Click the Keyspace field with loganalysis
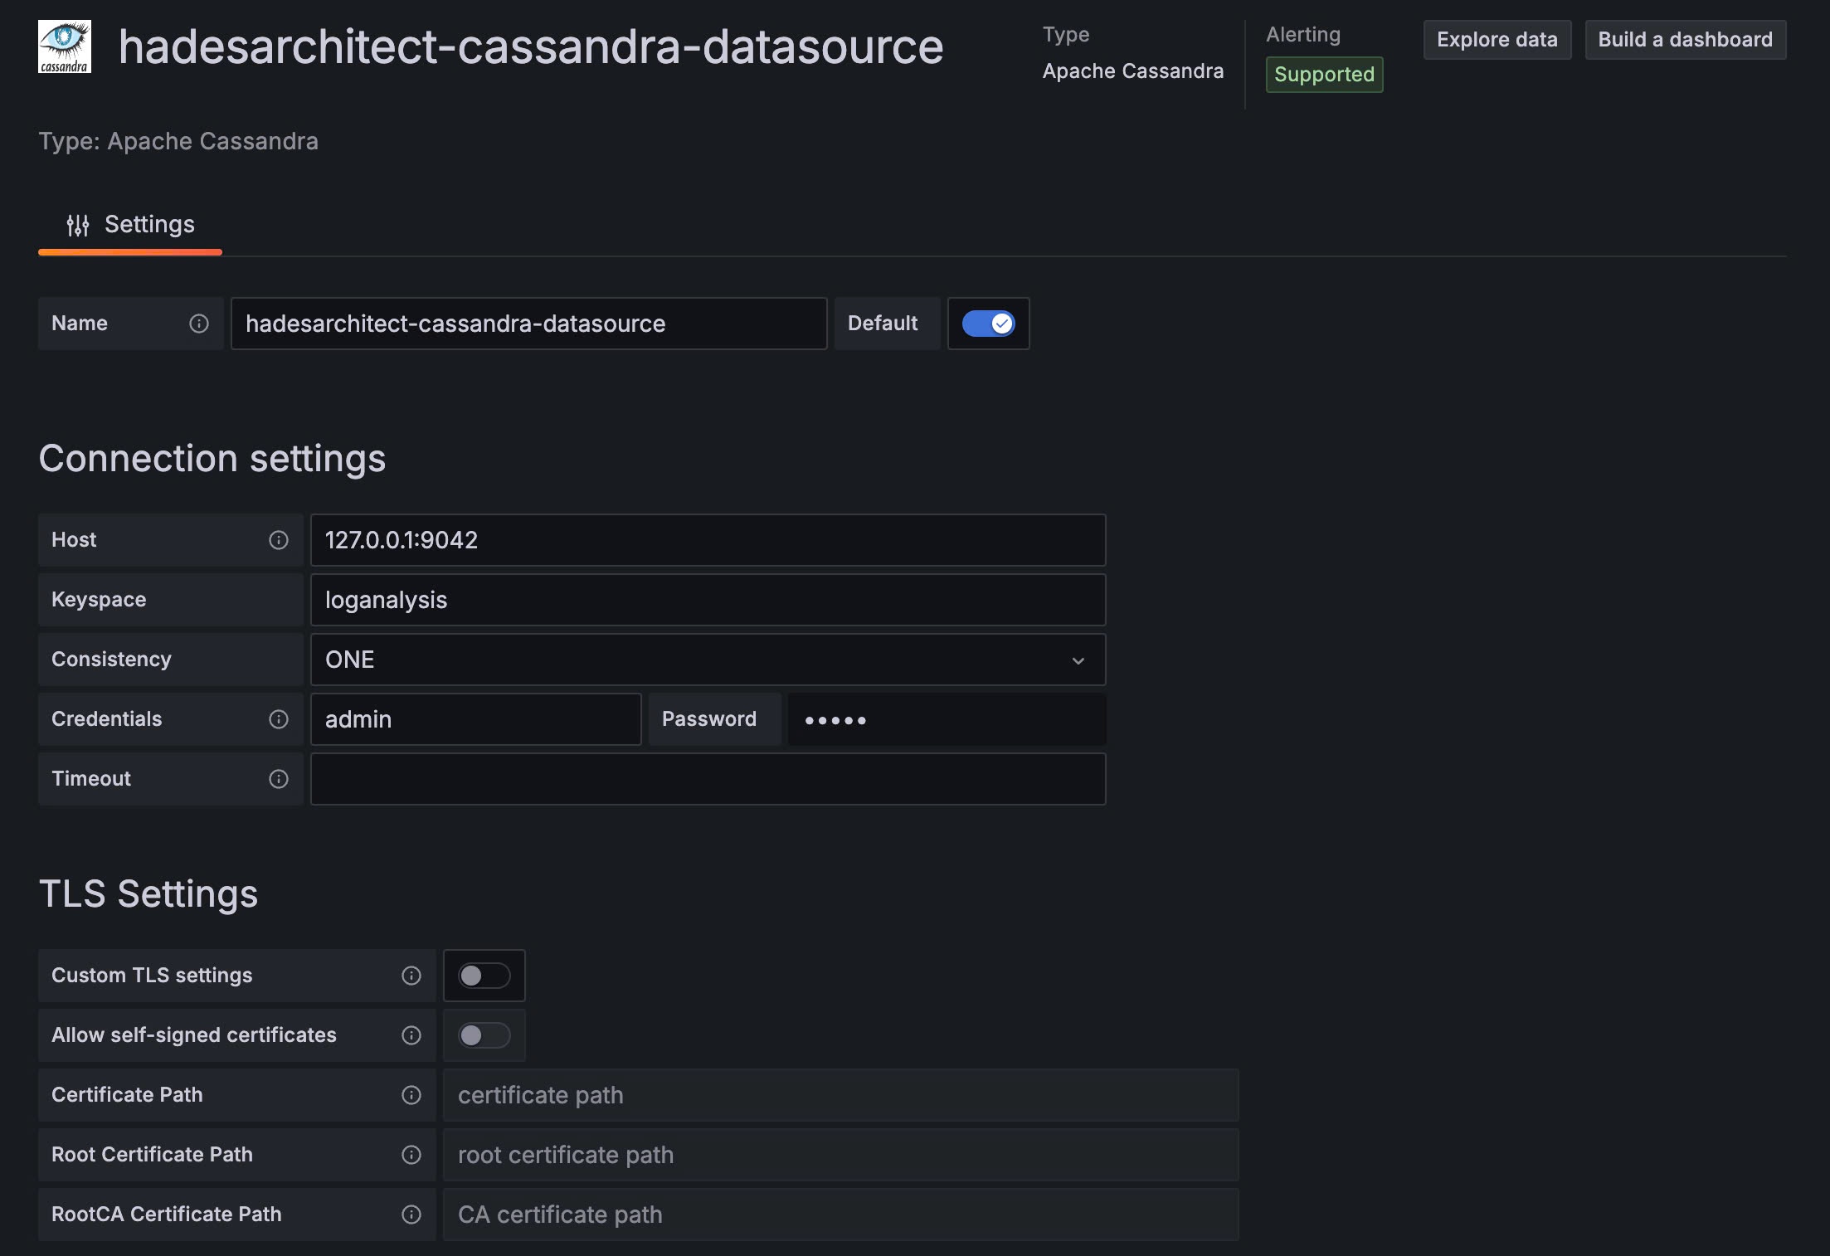 [707, 600]
